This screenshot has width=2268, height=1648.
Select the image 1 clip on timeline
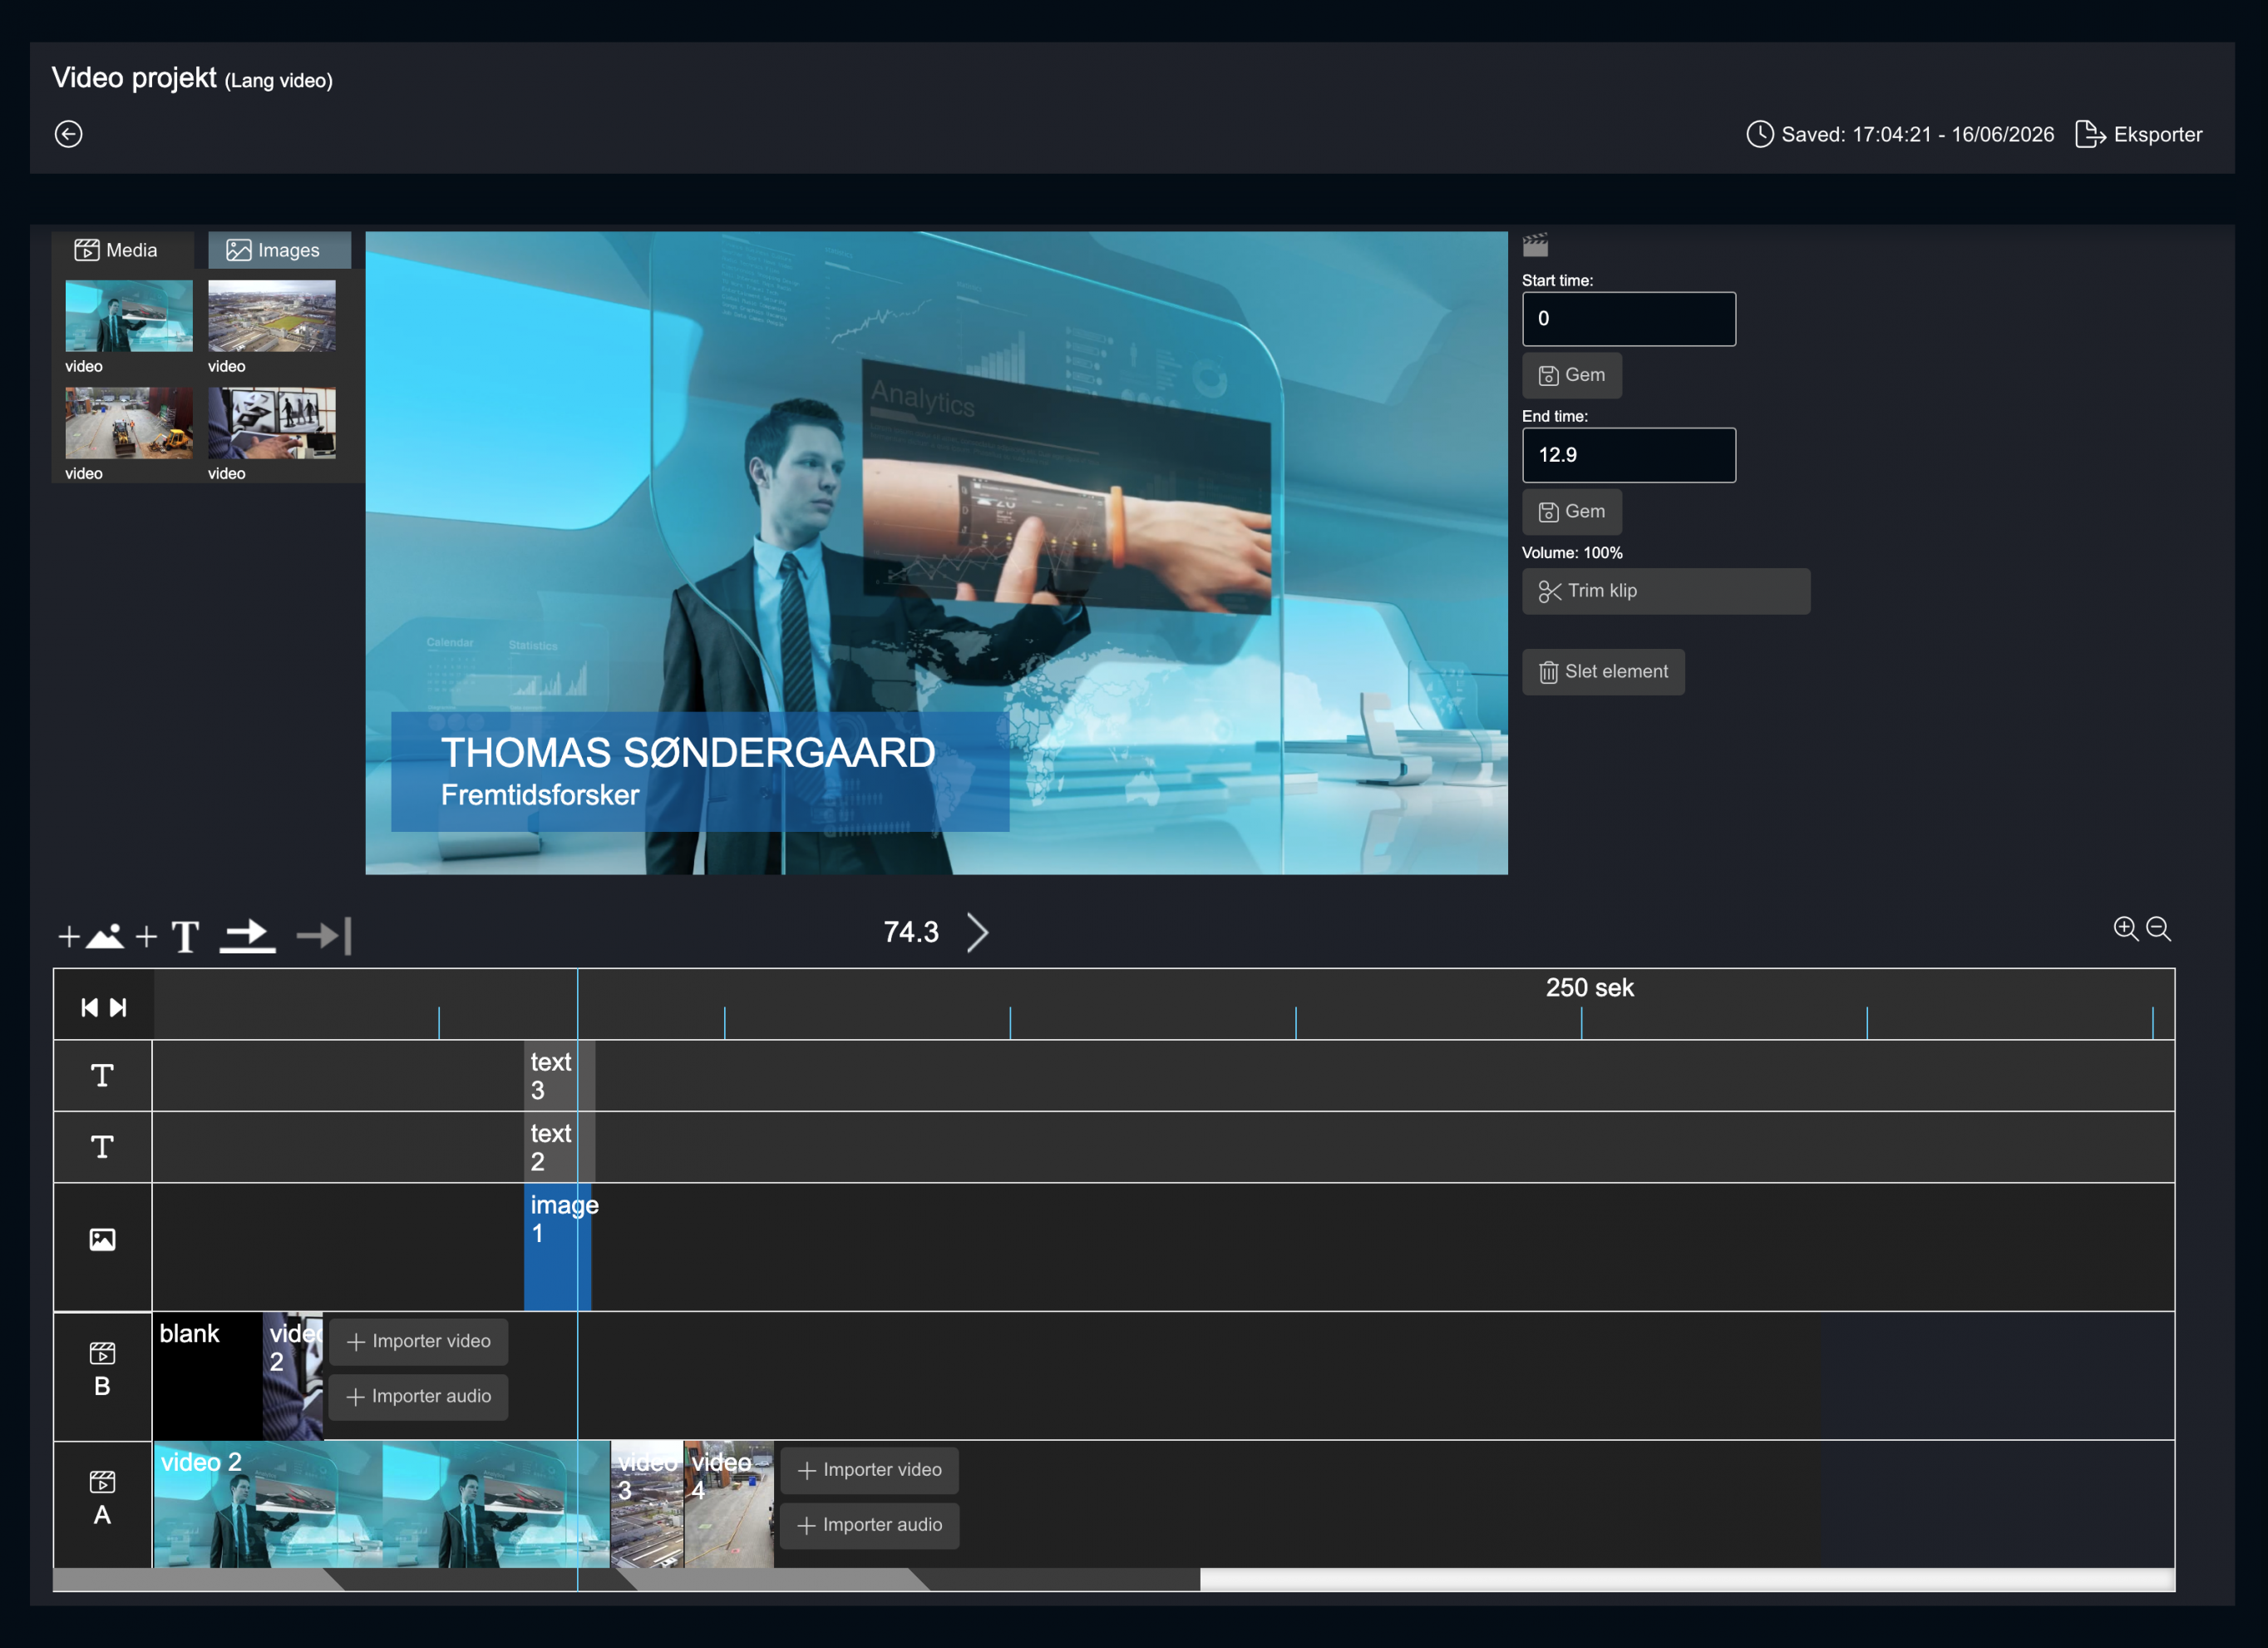tap(557, 1247)
